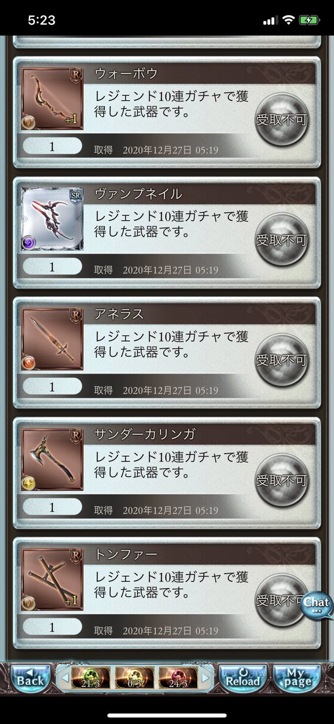This screenshot has height=724, width=334.
Task: Tap 受取不可 button for アネラス
Action: (282, 360)
